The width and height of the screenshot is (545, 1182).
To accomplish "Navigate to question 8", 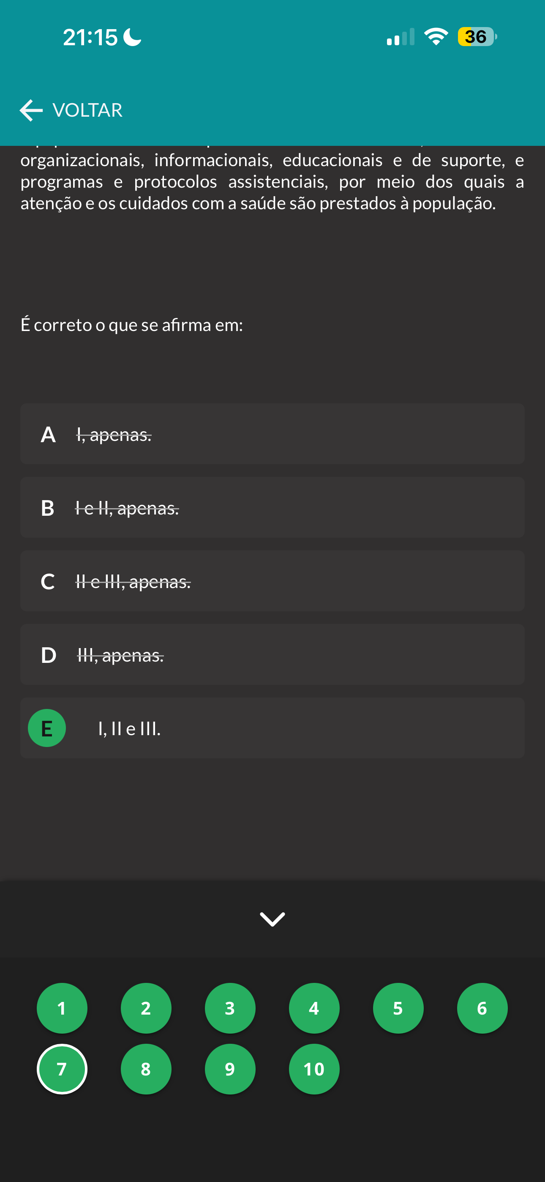I will (x=146, y=1069).
